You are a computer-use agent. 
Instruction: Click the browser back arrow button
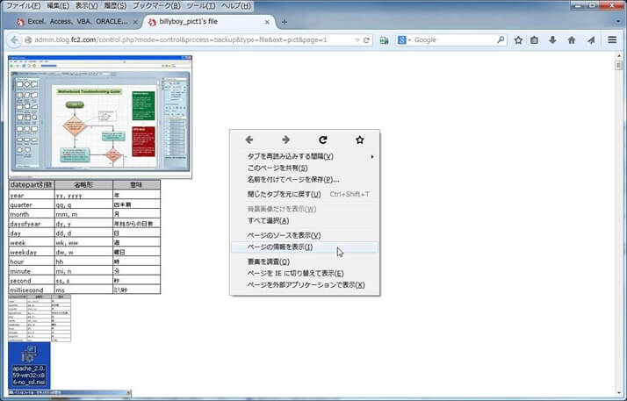(x=14, y=40)
